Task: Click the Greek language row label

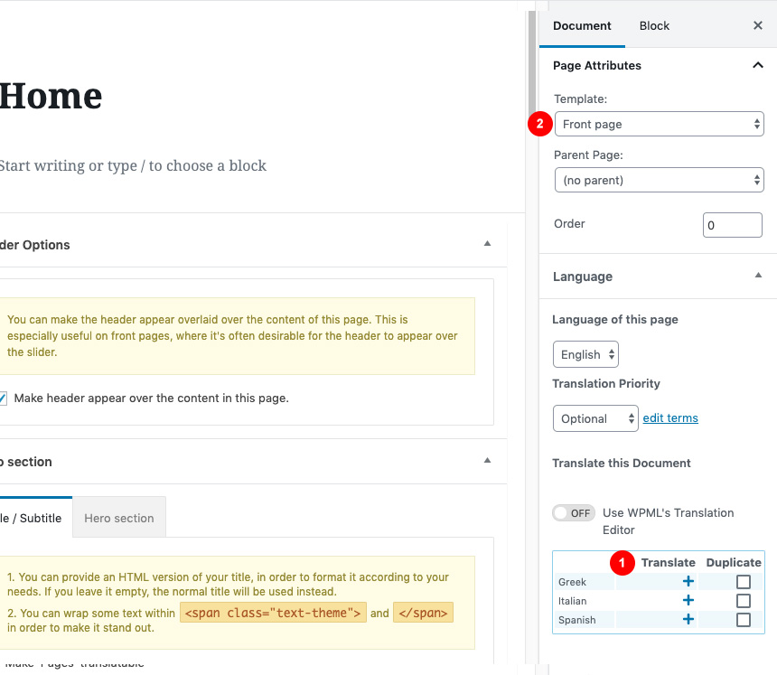Action: pos(572,582)
